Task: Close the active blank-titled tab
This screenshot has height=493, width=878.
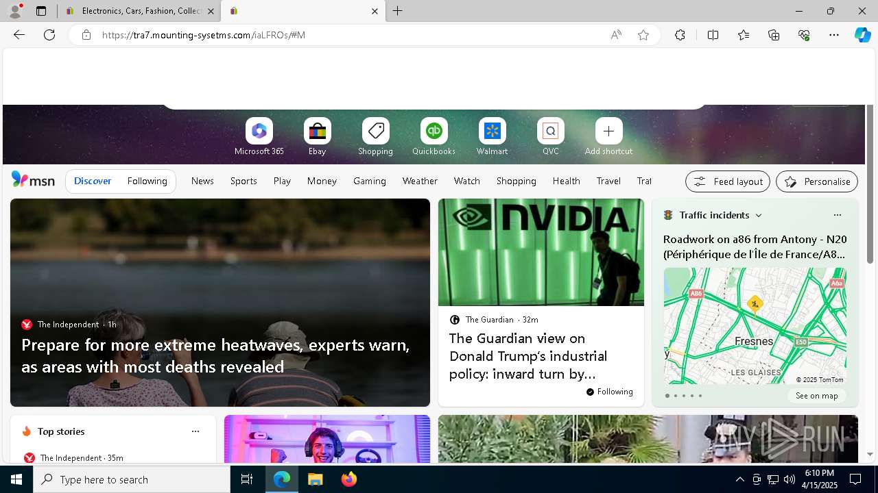Action: [x=375, y=11]
